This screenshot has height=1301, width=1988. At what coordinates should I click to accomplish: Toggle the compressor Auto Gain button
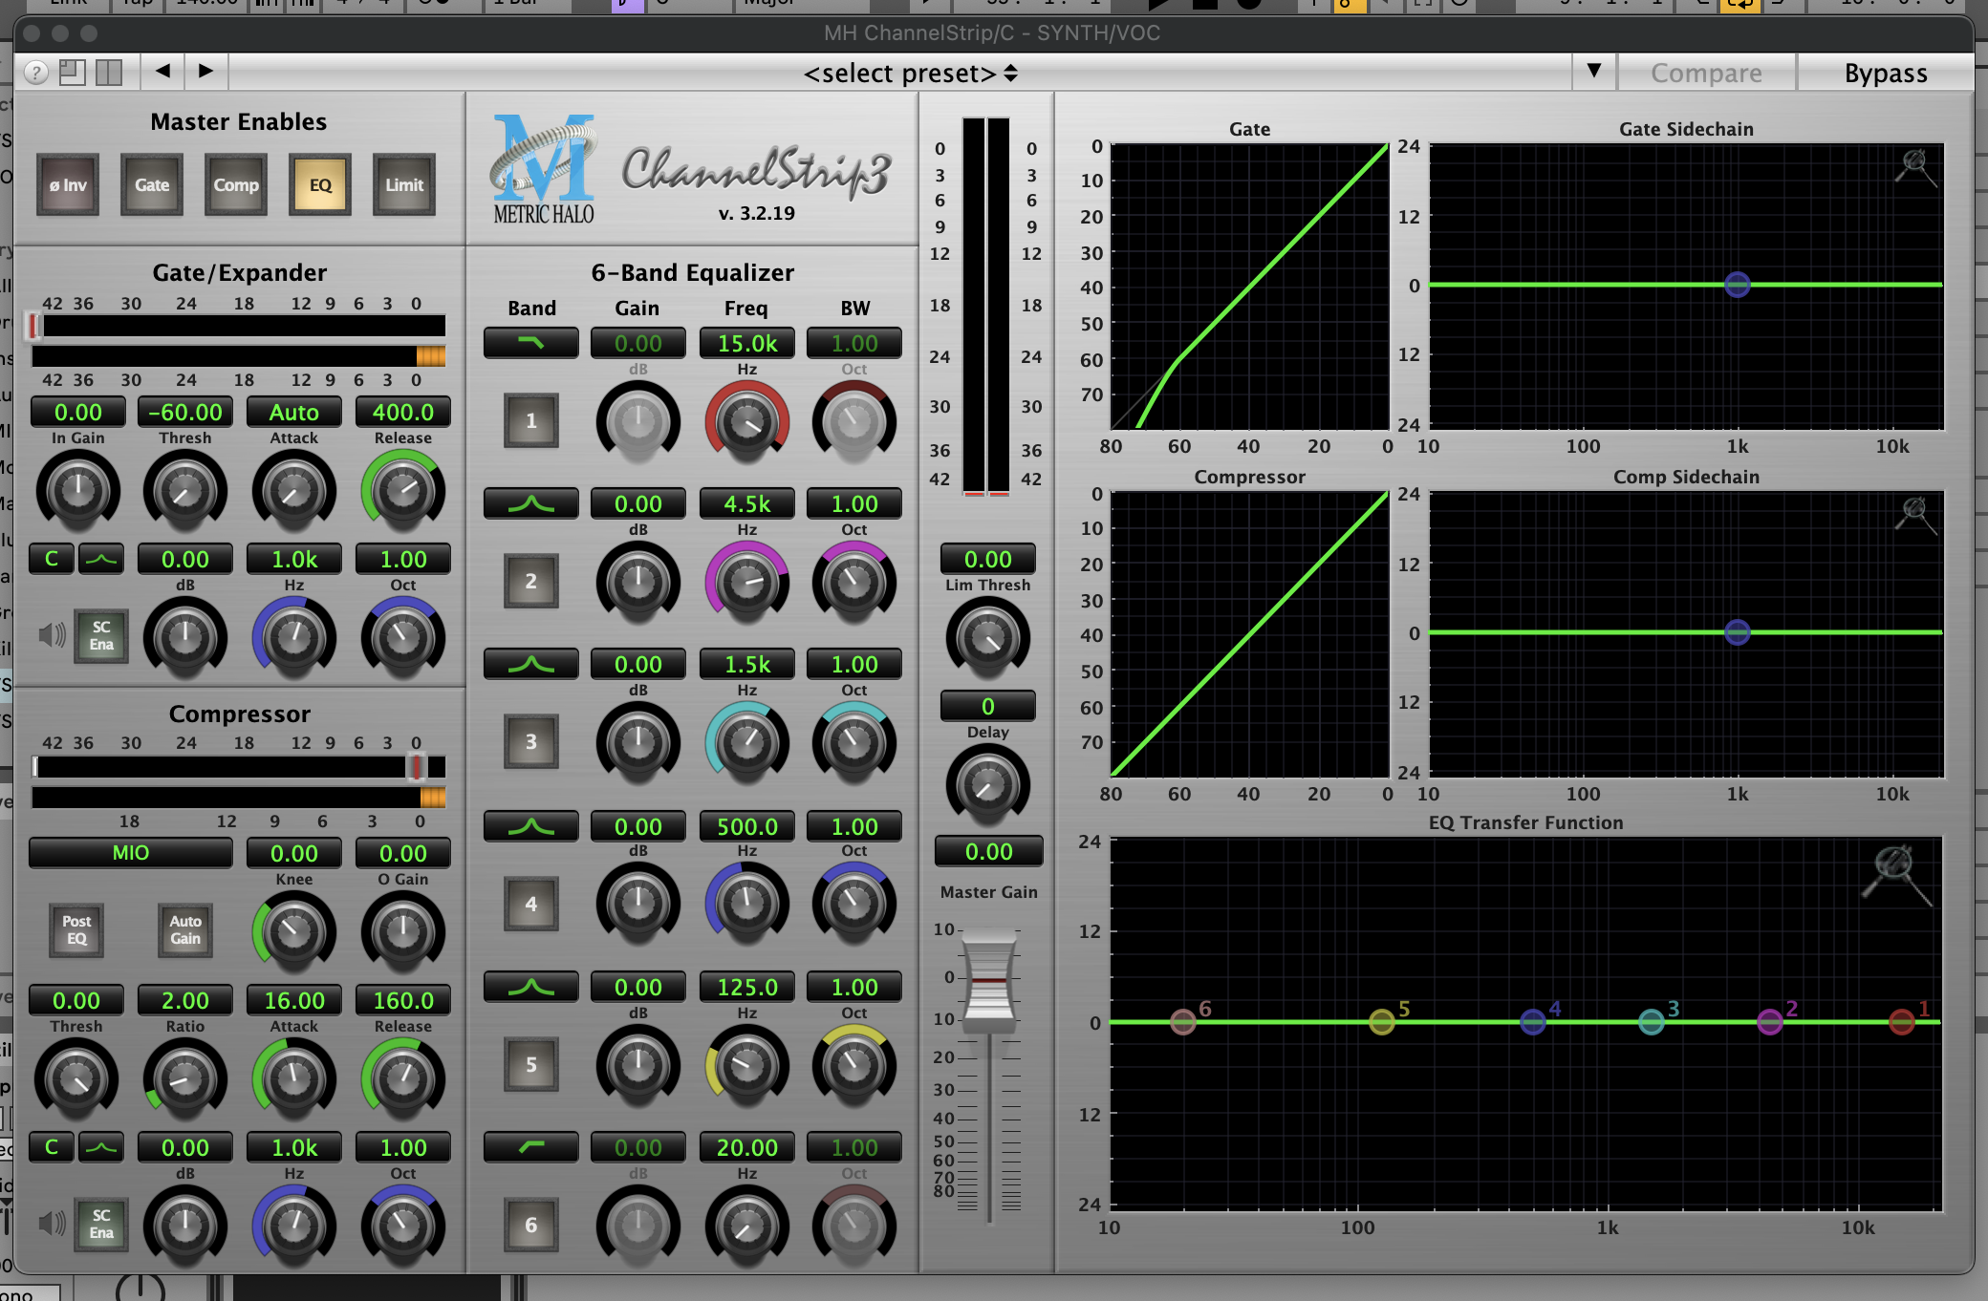pyautogui.click(x=185, y=930)
